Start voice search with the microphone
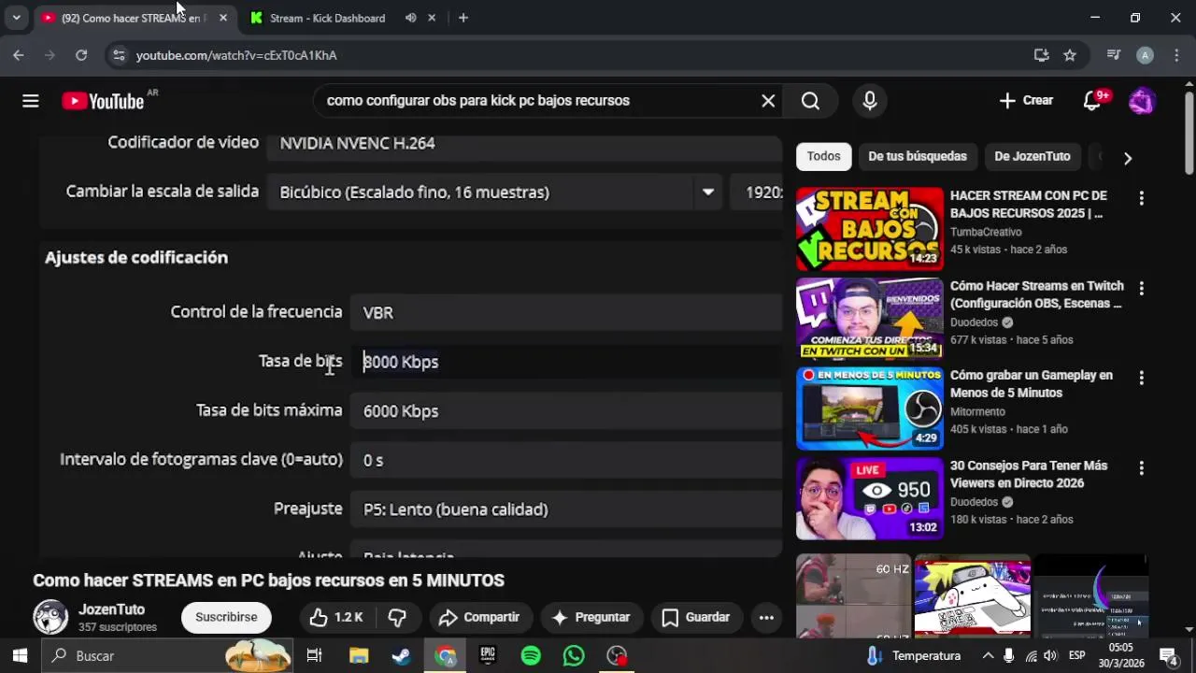 tap(870, 101)
